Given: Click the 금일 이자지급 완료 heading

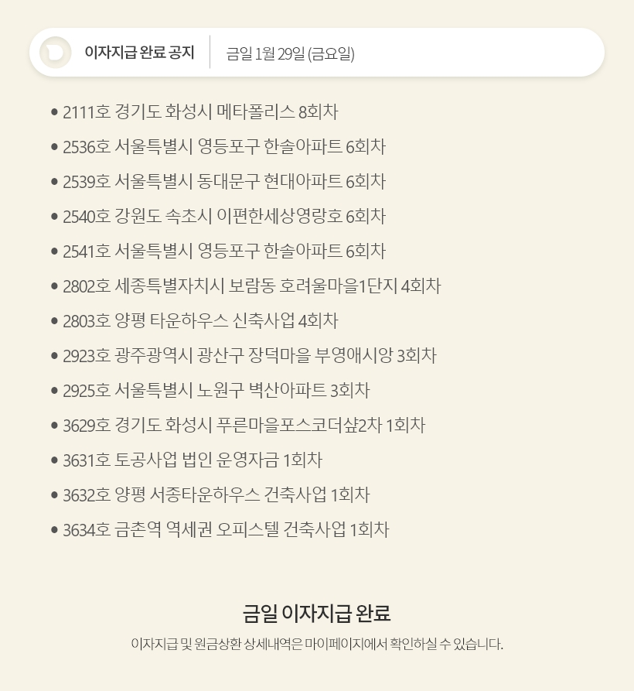Looking at the screenshot, I should (316, 614).
